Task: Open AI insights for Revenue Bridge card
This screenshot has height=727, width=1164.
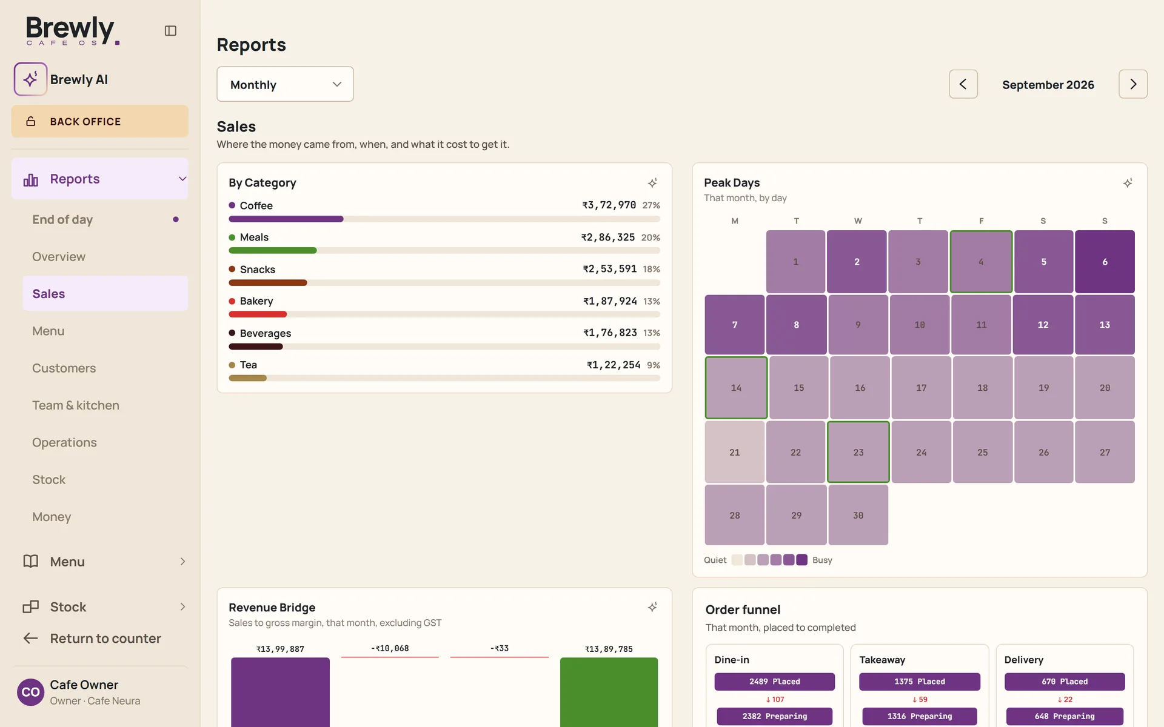Action: [x=652, y=607]
